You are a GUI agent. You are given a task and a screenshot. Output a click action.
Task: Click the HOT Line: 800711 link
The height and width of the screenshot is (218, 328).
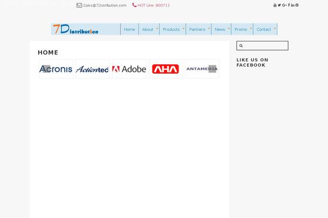pos(154,5)
